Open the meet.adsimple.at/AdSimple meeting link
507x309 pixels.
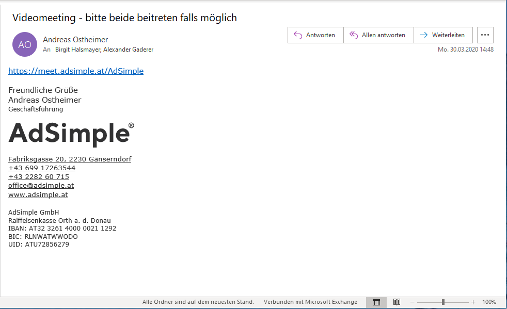pos(76,71)
